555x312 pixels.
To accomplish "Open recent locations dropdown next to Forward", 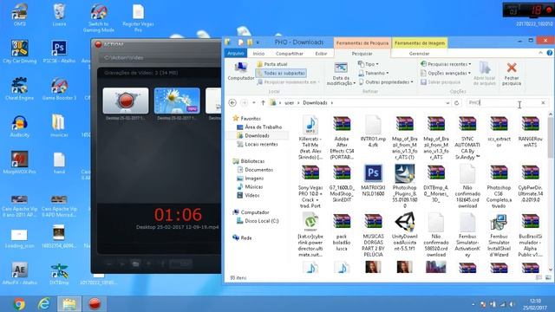I will pos(254,103).
